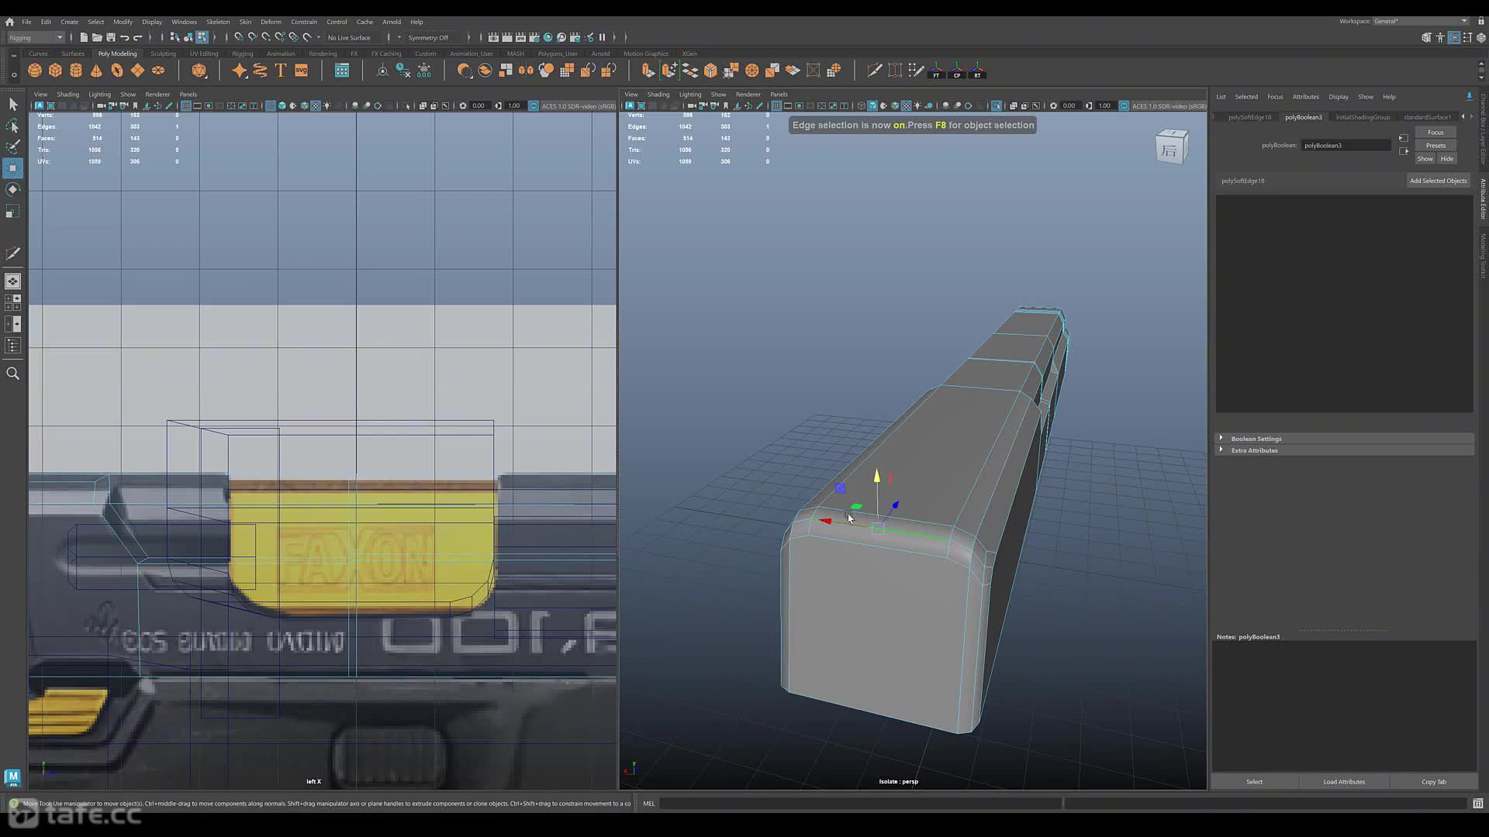Image resolution: width=1489 pixels, height=837 pixels.
Task: Toggle isolate select in perspective panel toolbar
Action: [997, 105]
